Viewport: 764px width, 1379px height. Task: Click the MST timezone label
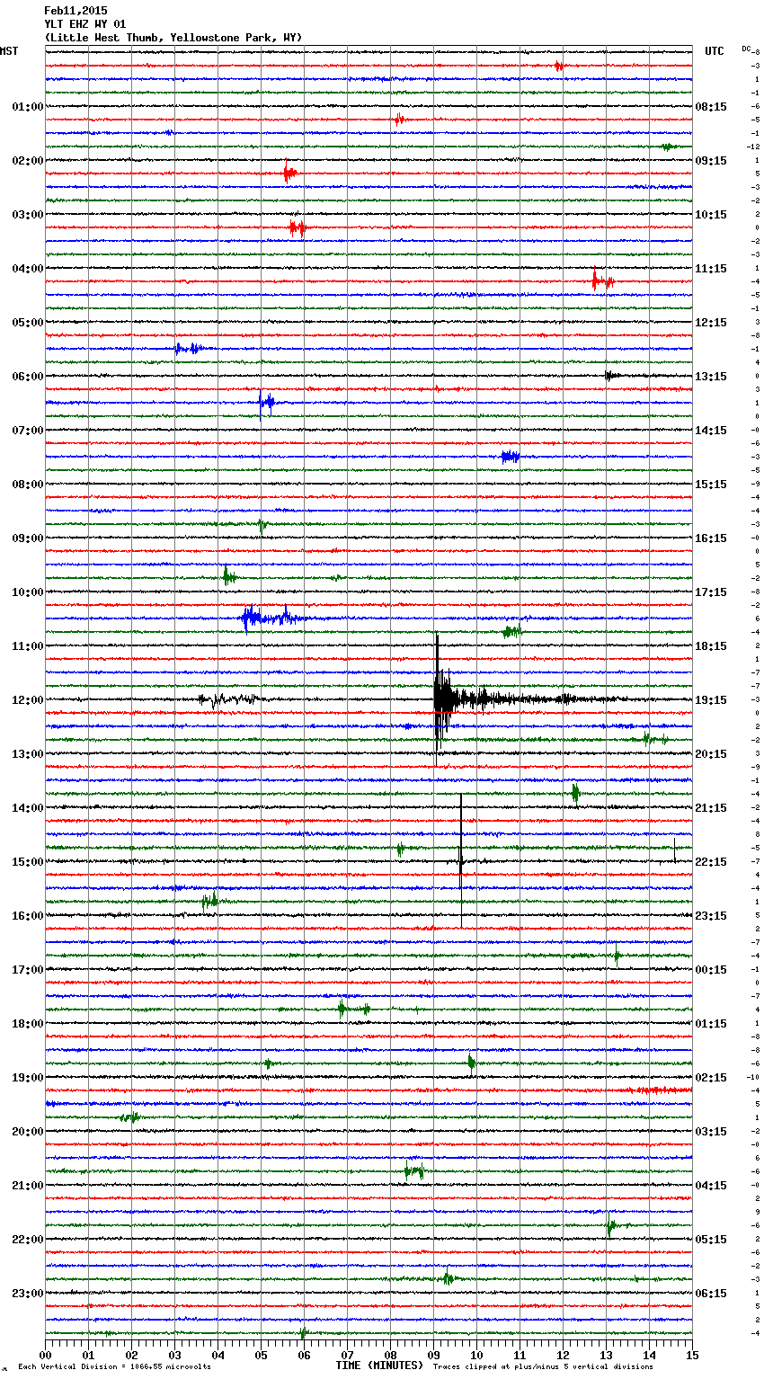coord(9,51)
